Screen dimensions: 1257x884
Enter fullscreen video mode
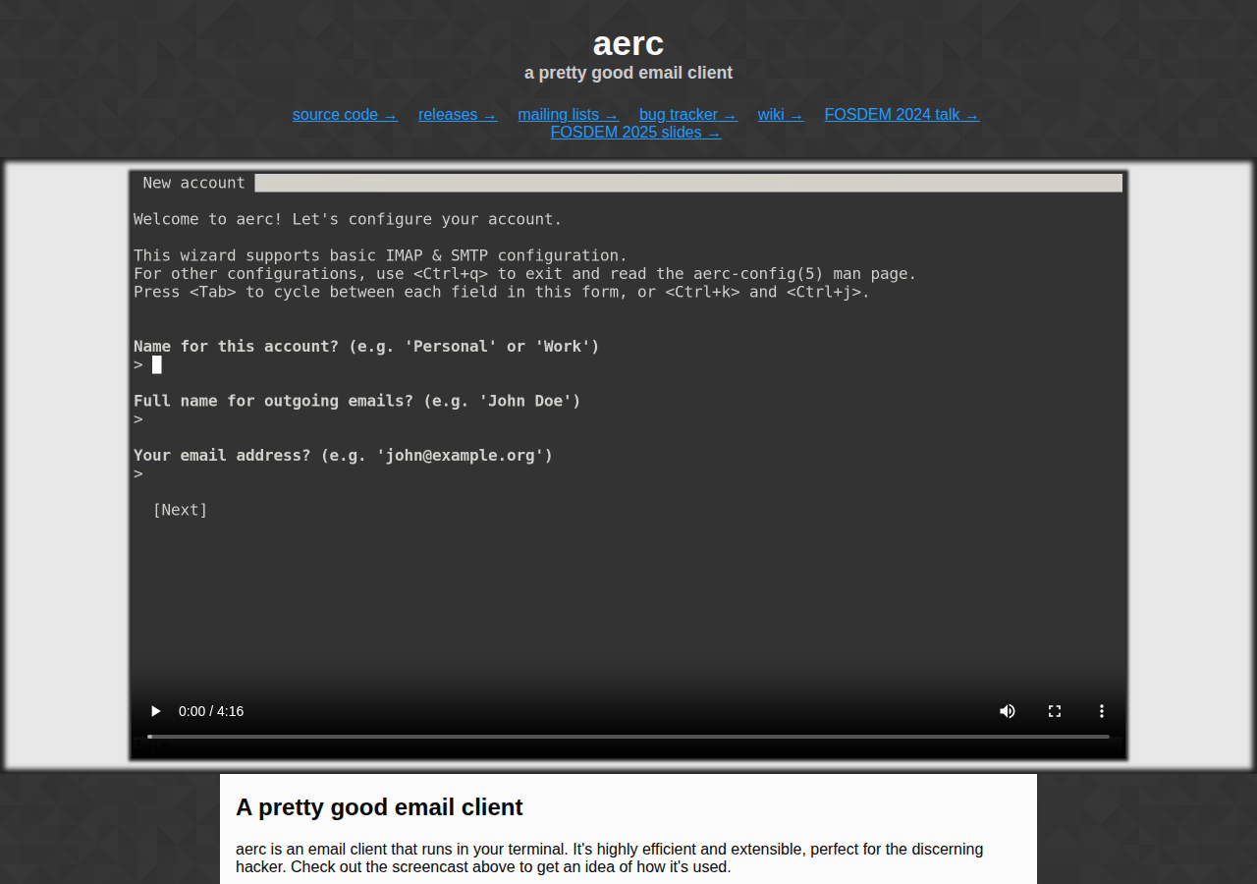[1055, 711]
